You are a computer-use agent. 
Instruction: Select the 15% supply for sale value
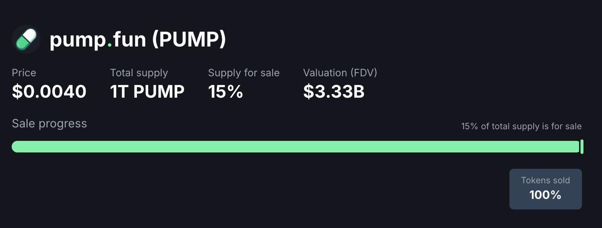tap(225, 92)
